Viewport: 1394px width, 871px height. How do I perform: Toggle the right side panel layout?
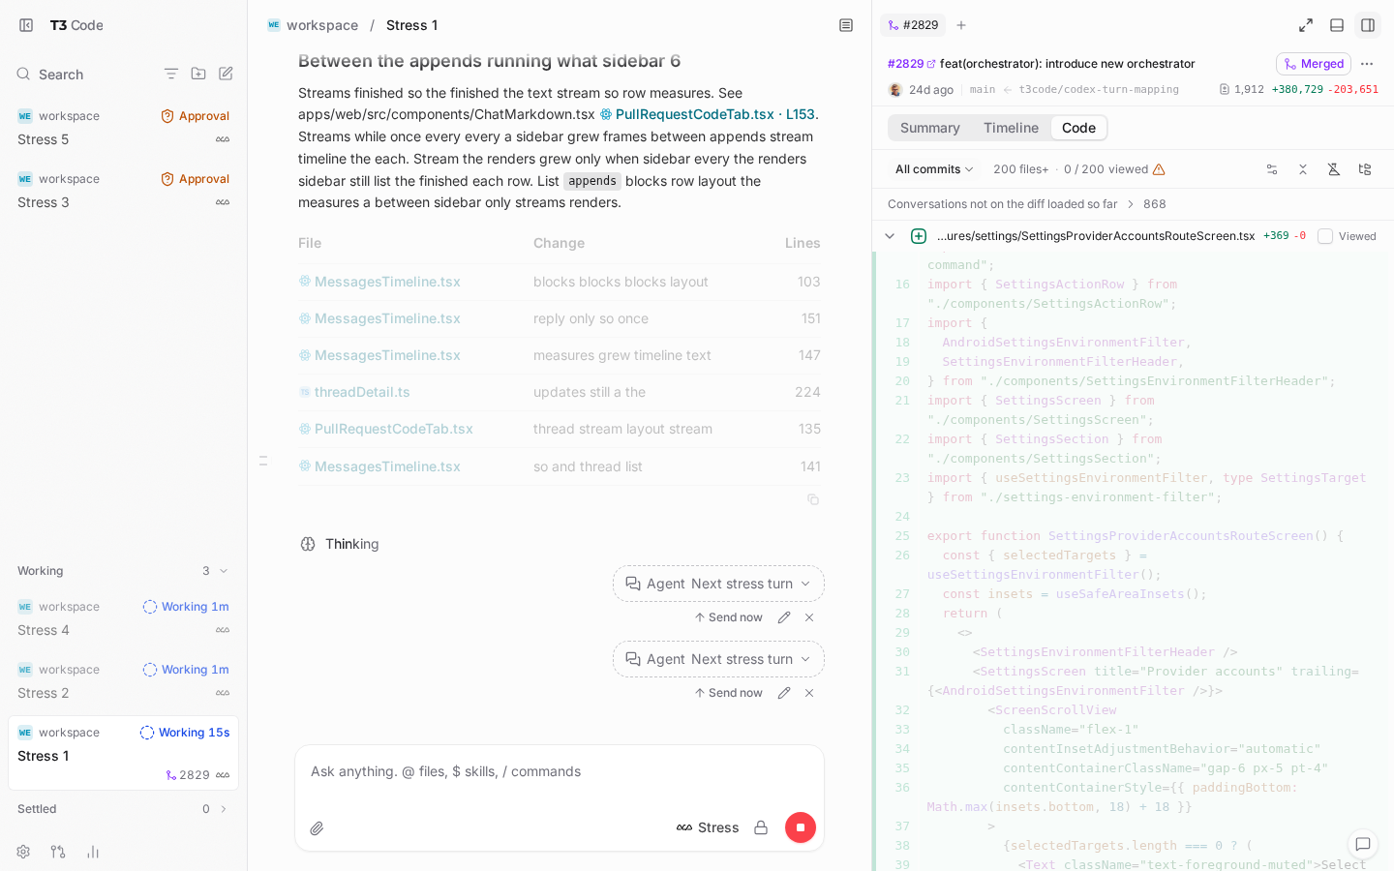[1368, 25]
